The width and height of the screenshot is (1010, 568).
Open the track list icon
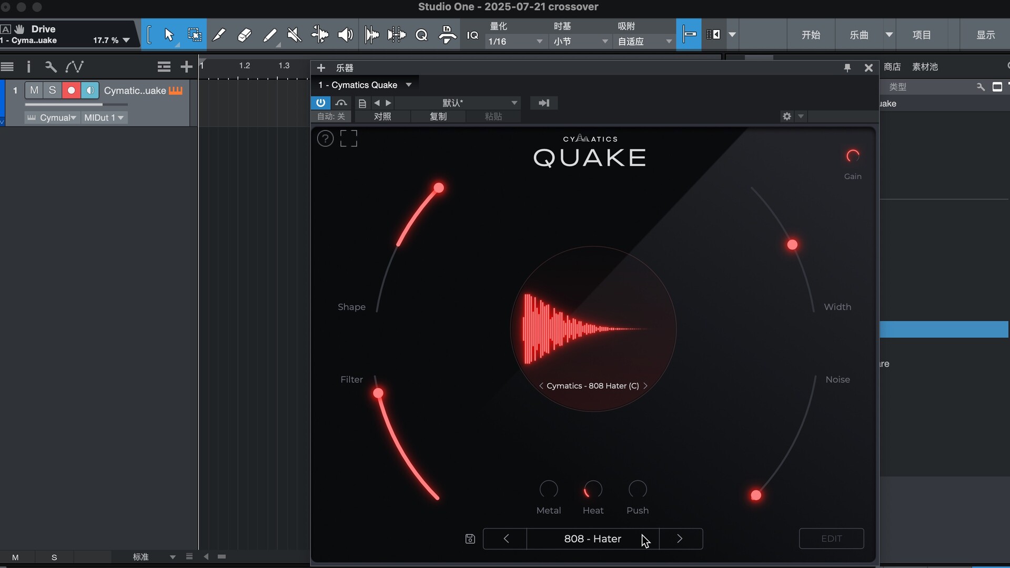coord(7,67)
